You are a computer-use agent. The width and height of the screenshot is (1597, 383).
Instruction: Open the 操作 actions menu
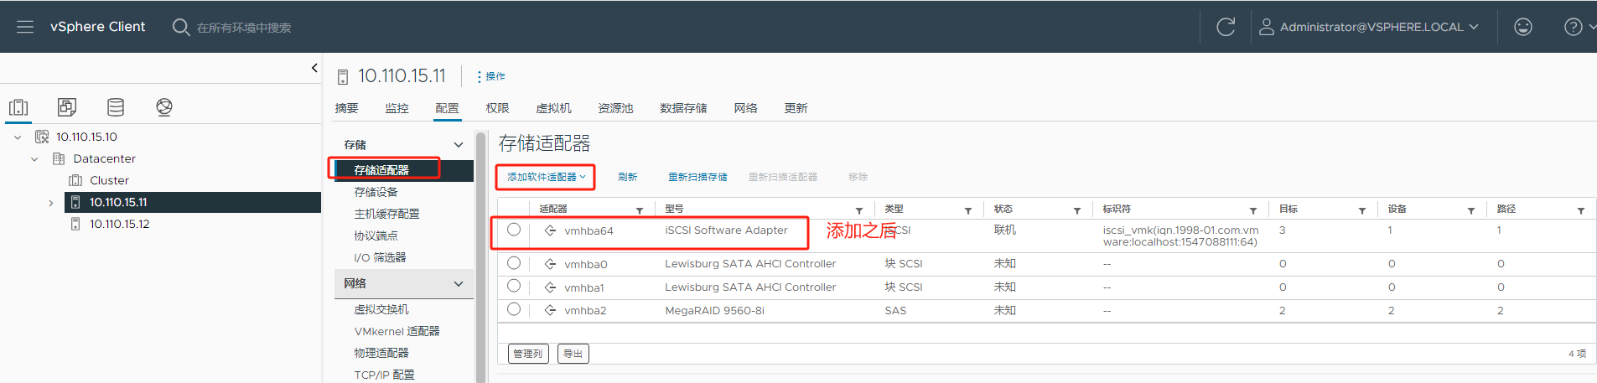point(491,76)
